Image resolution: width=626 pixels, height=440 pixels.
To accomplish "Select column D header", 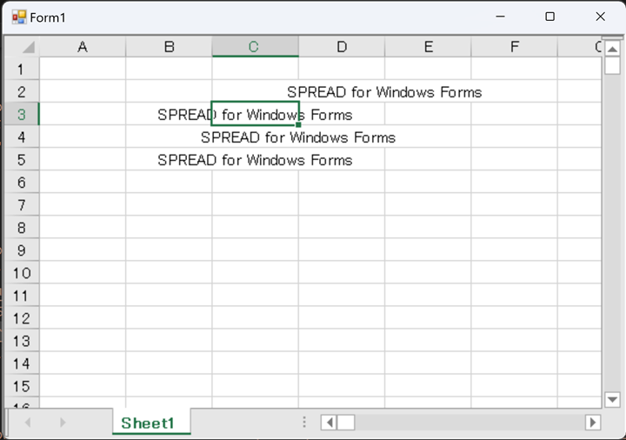I will click(342, 47).
